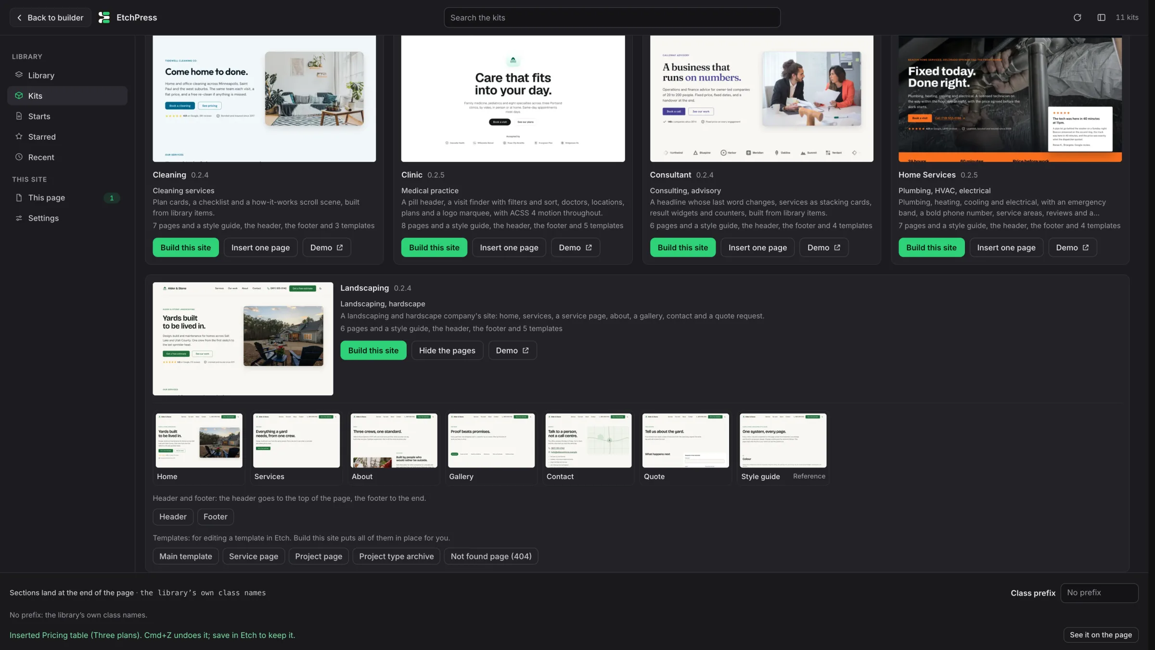The width and height of the screenshot is (1155, 650).
Task: Open Recent in the sidebar
Action: [x=67, y=157]
